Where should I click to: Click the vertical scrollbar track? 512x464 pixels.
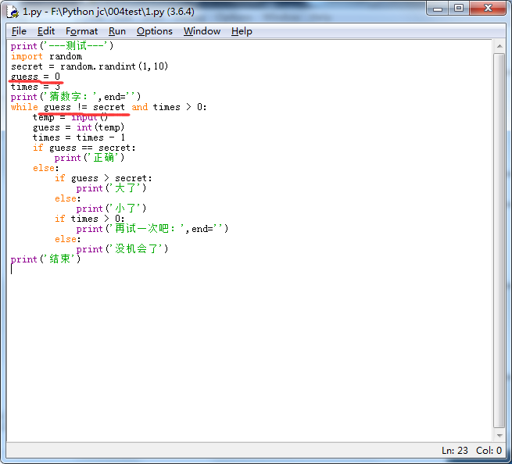pos(499,234)
